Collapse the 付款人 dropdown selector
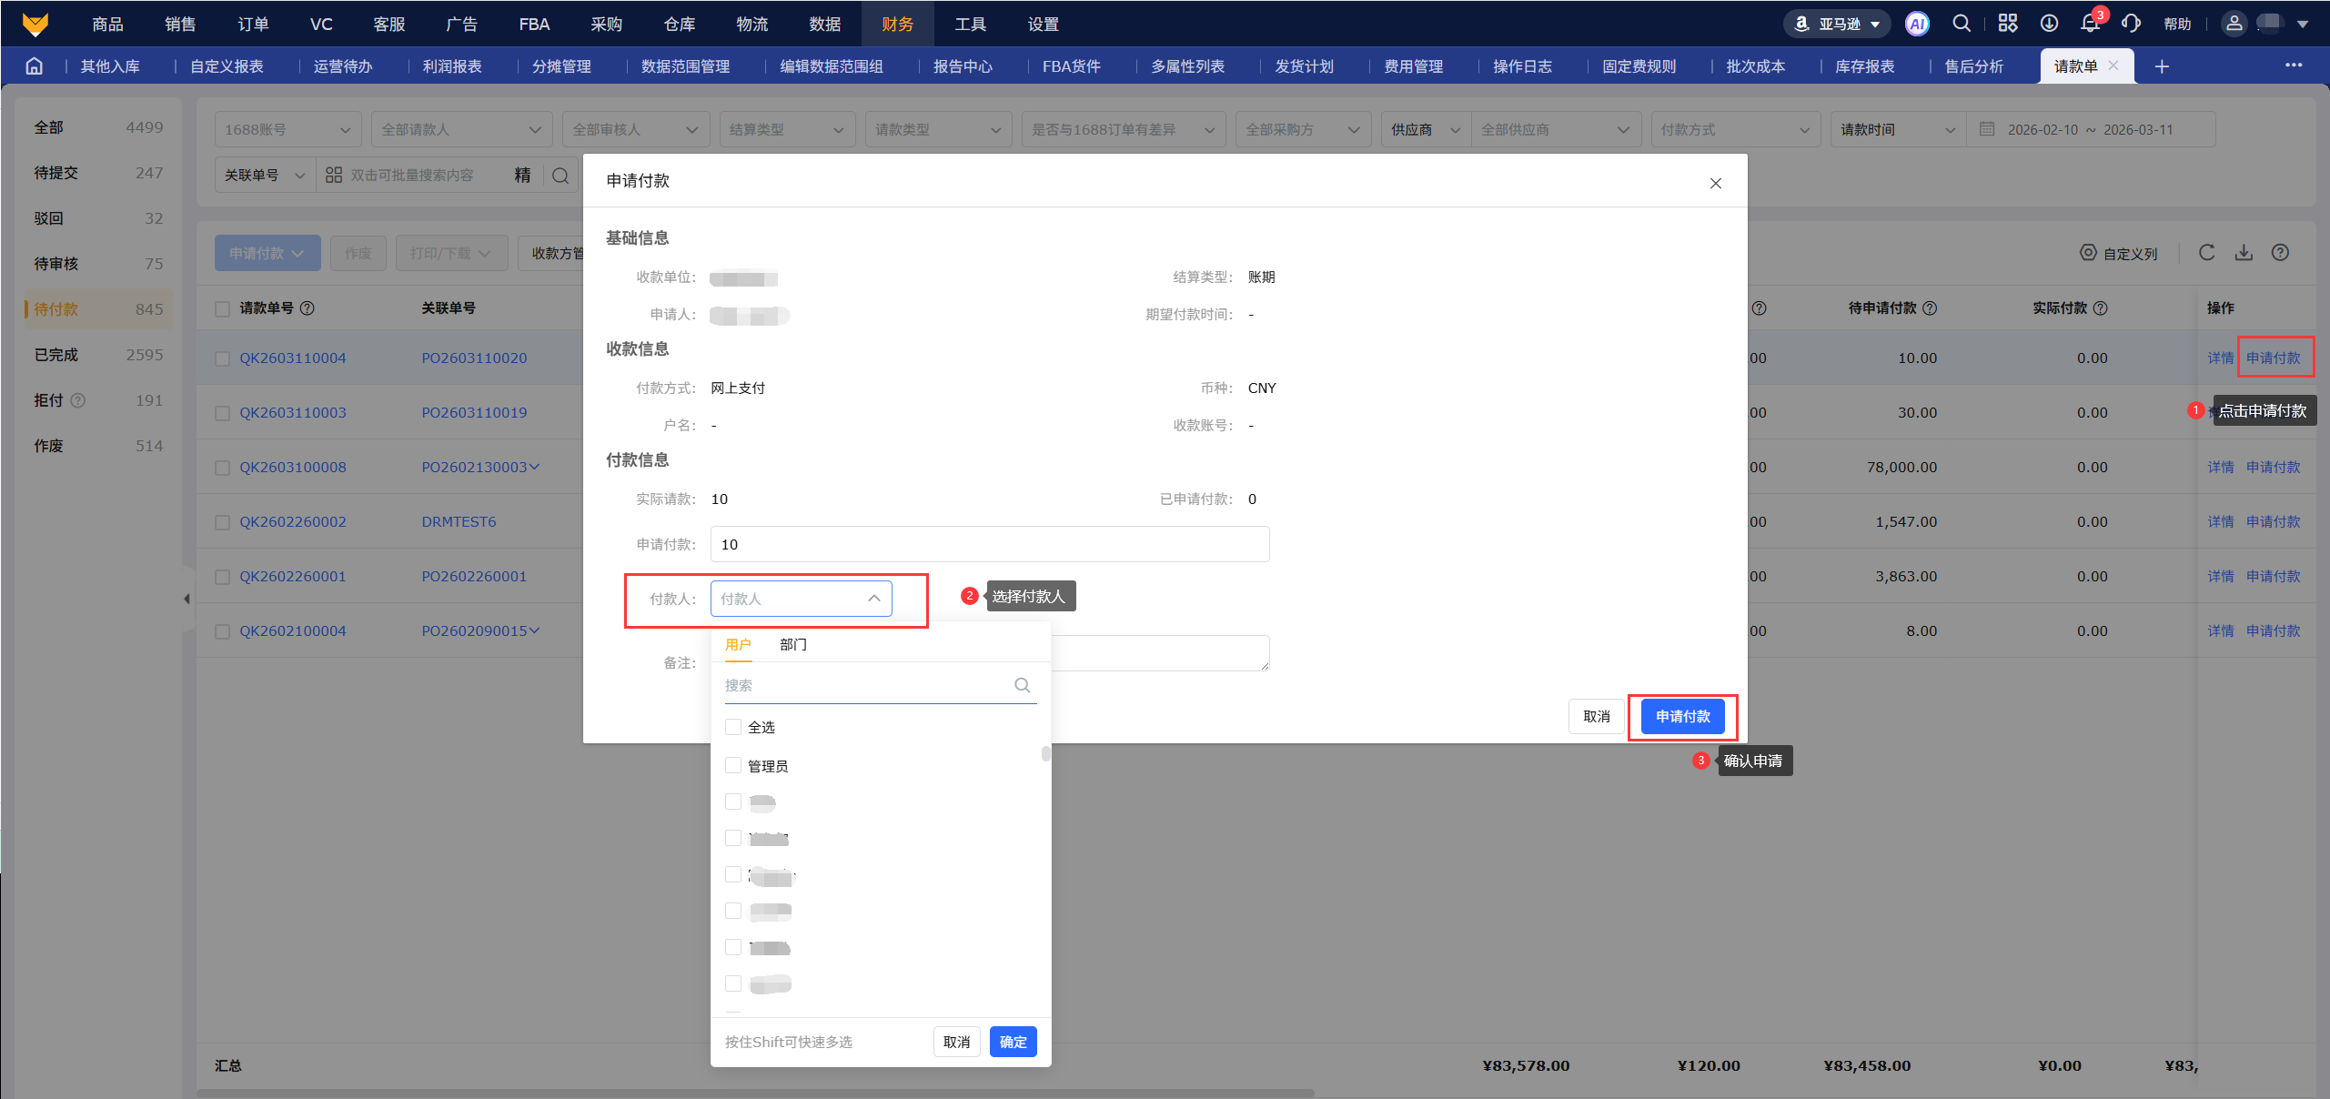Screen dimensions: 2330x1099 click(x=873, y=599)
